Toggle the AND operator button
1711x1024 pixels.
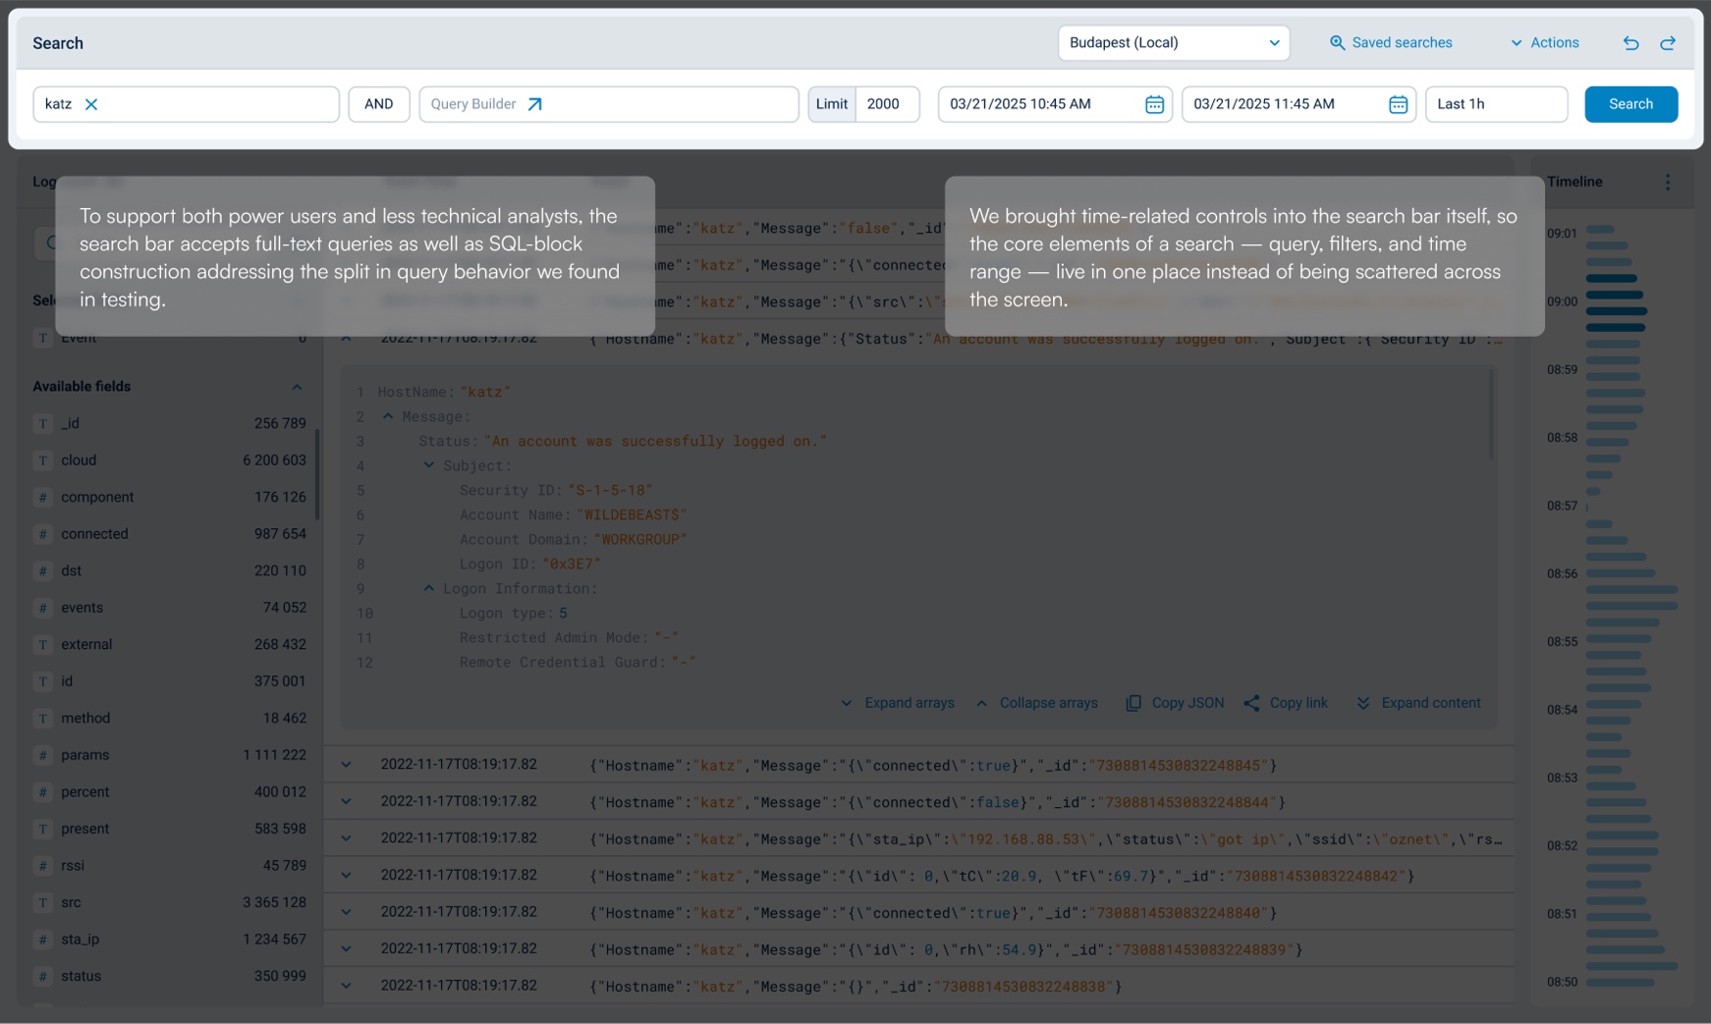click(x=379, y=104)
